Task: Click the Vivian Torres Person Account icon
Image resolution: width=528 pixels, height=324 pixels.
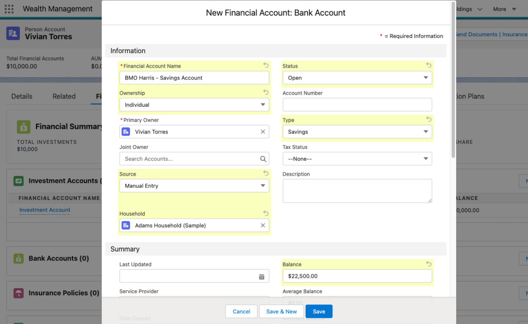Action: [x=13, y=33]
